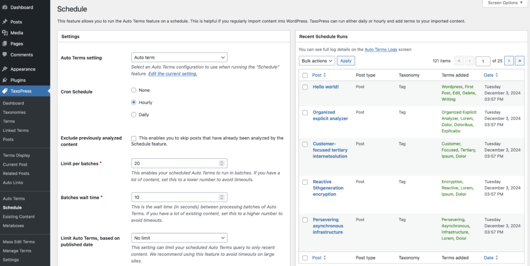Click the '121 items' count text
Viewport: 530px width, 266px height.
coord(441,61)
